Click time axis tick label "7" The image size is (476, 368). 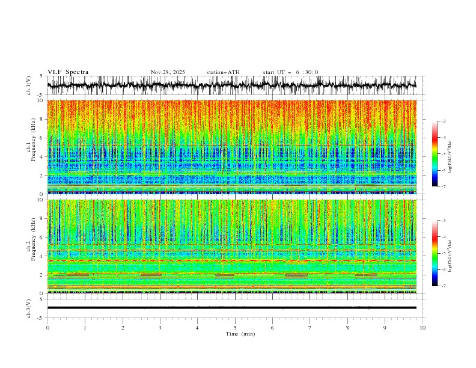coord(310,328)
